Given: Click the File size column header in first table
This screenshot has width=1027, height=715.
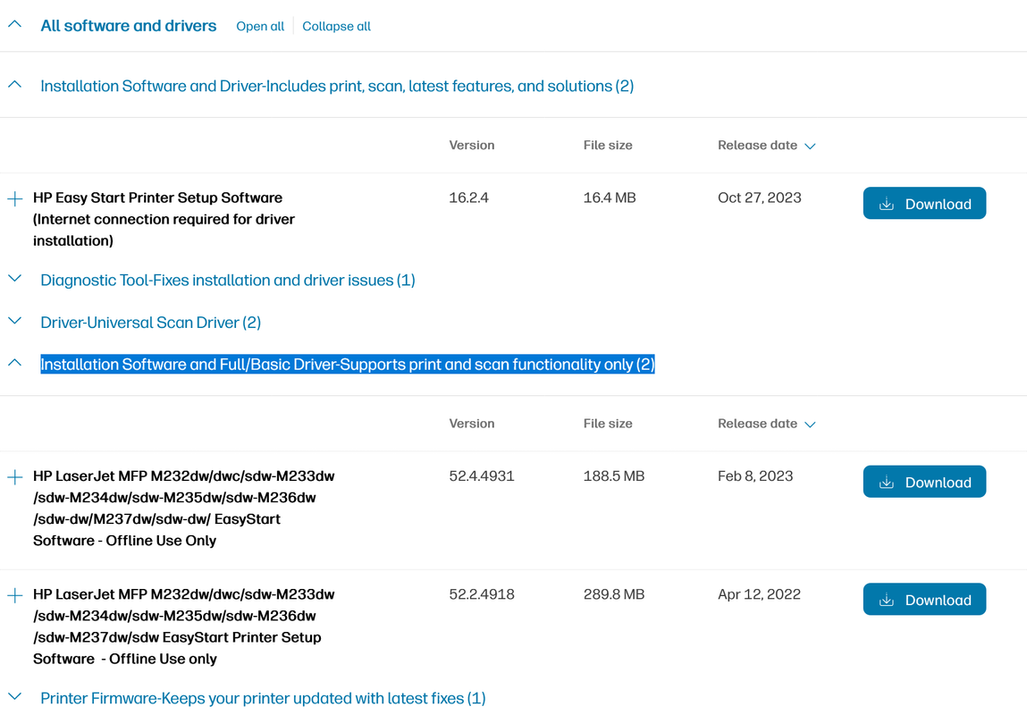Looking at the screenshot, I should click(x=608, y=146).
